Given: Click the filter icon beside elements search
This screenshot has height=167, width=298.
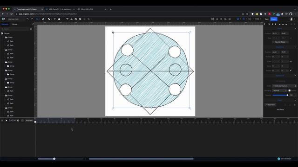Looking at the screenshot, I should pos(31,29).
